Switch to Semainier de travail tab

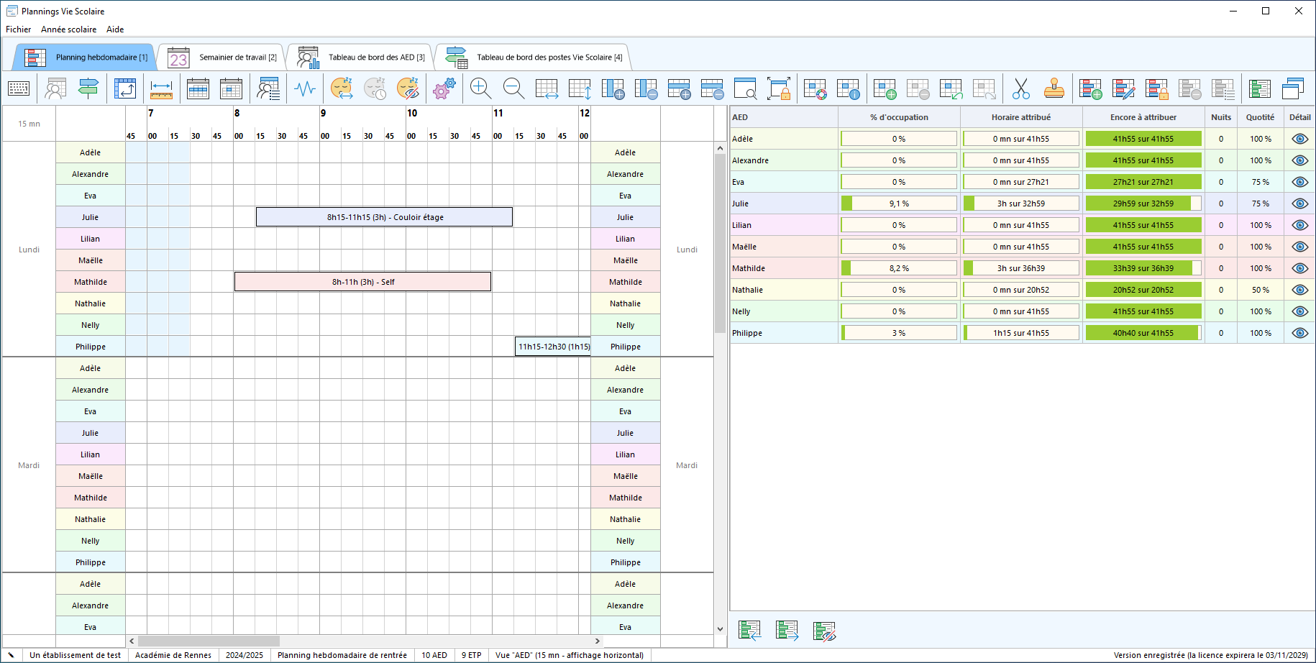[222, 58]
